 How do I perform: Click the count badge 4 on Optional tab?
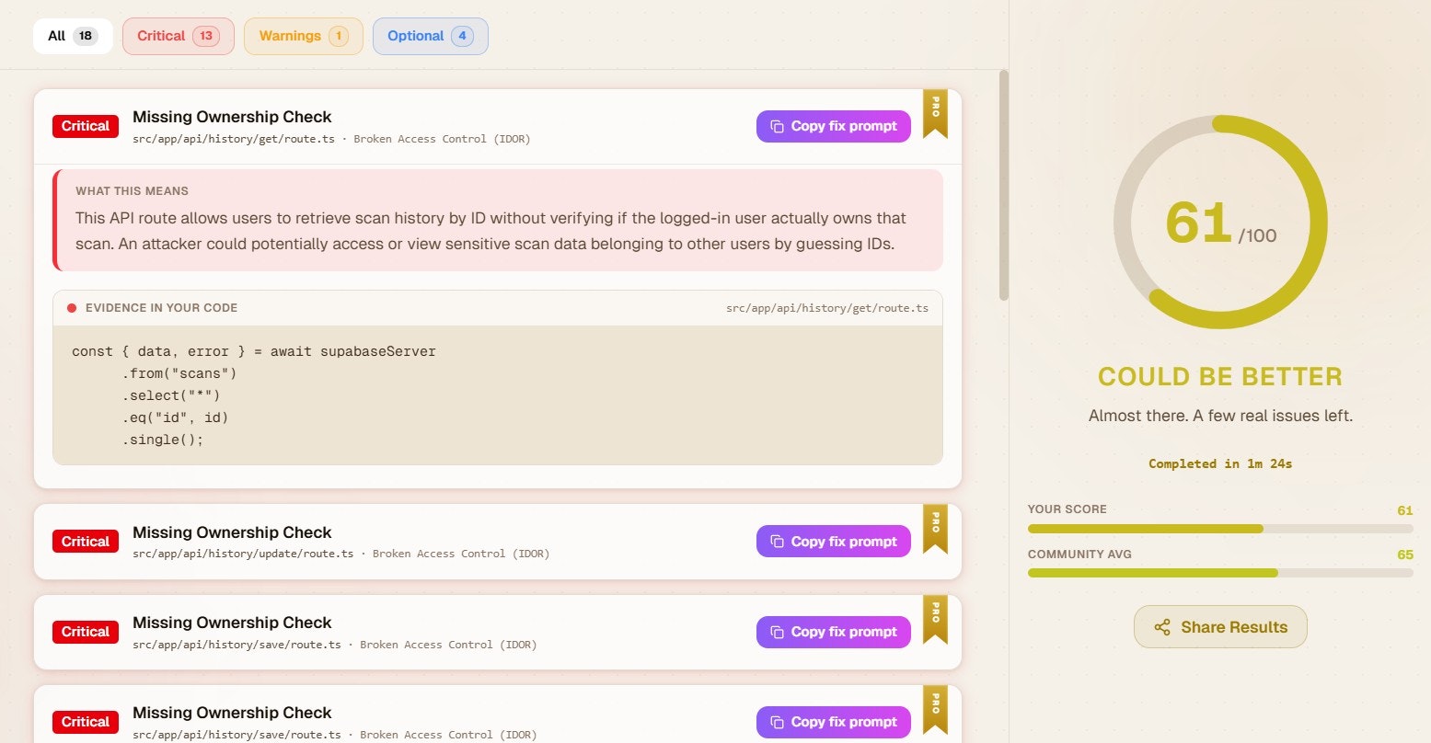pos(462,36)
